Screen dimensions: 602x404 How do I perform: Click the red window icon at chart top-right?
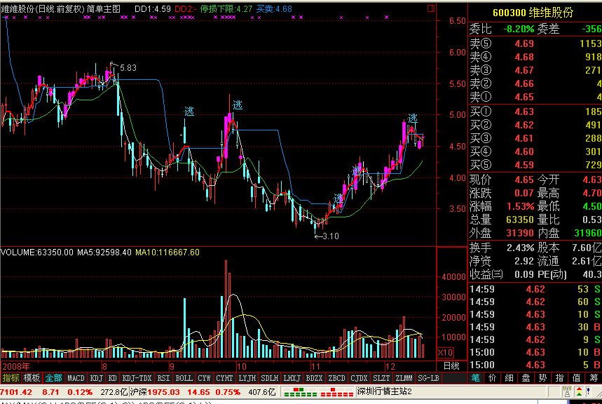click(431, 8)
